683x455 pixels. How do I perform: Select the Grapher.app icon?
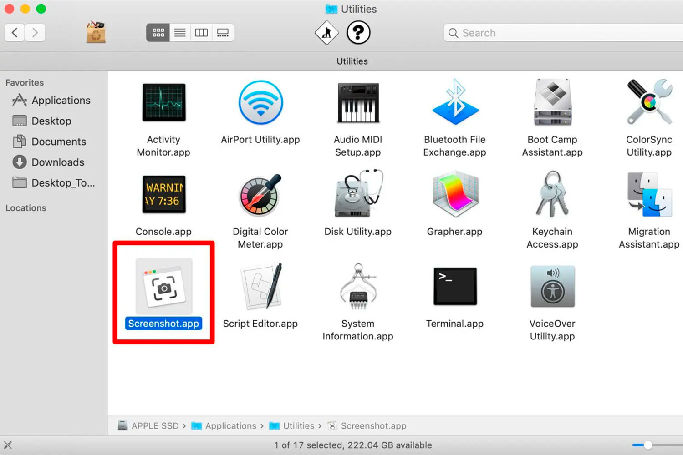pos(455,194)
